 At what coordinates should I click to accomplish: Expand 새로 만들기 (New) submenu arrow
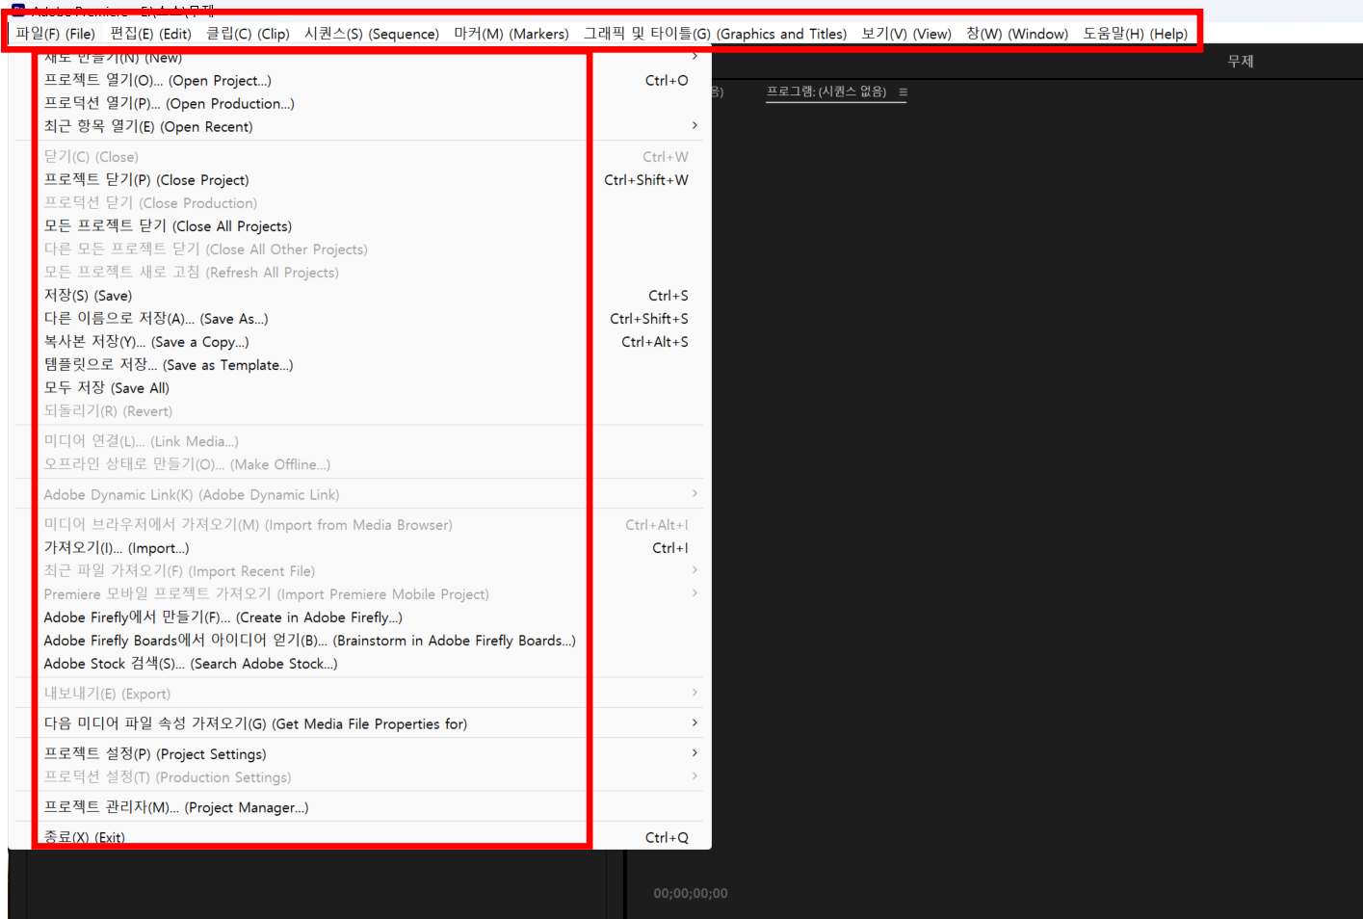(x=695, y=57)
